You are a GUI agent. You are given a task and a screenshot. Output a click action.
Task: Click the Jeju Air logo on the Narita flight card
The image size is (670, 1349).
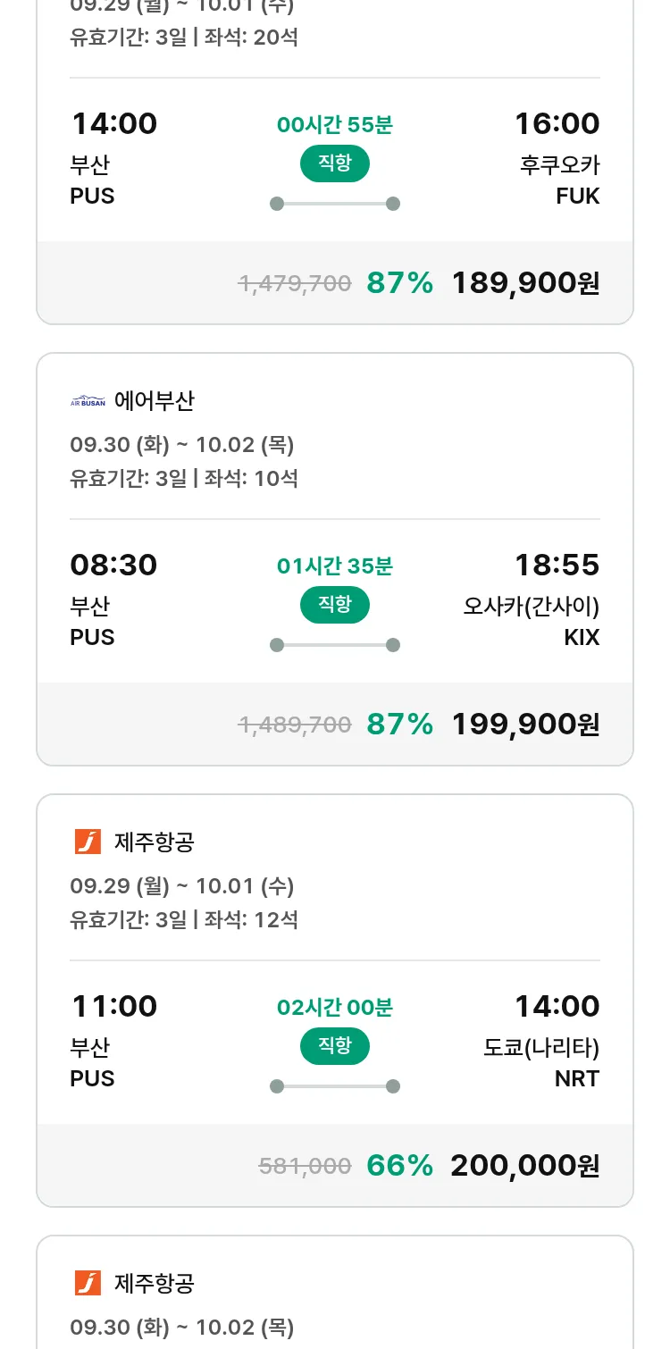point(88,842)
